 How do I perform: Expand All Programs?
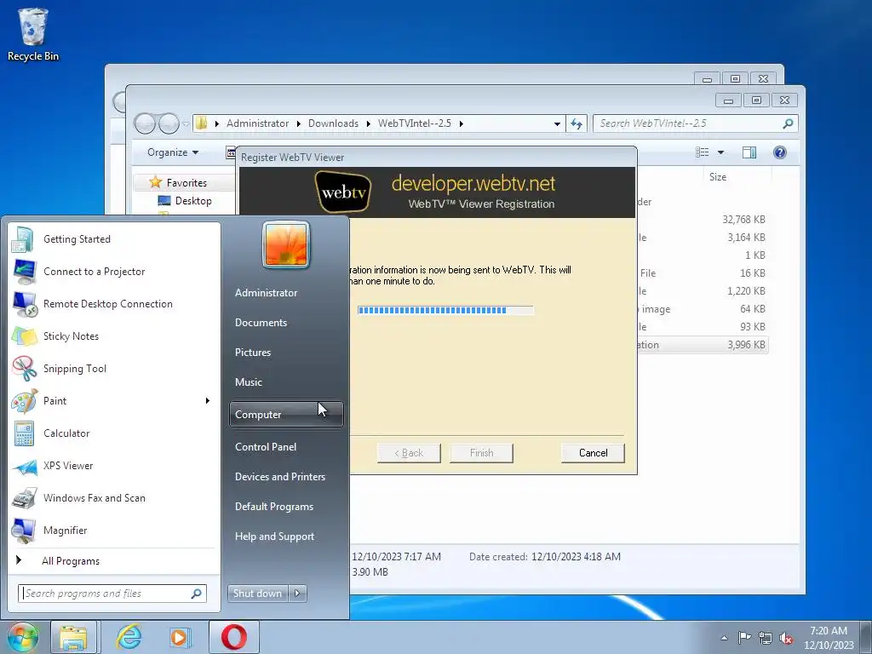71,561
